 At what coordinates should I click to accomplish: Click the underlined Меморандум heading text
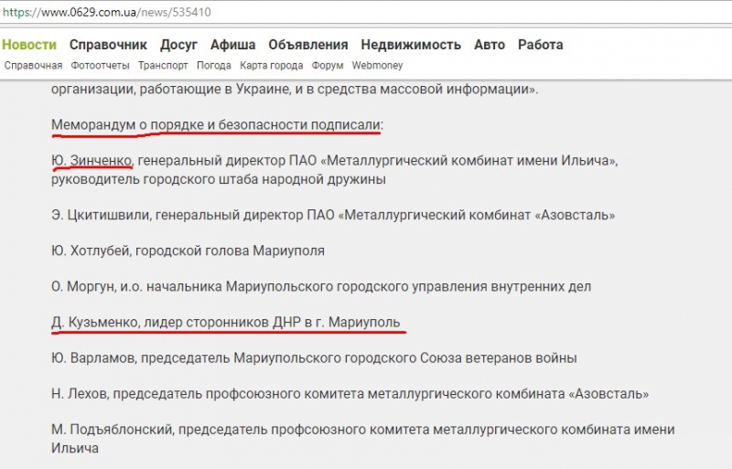point(217,124)
